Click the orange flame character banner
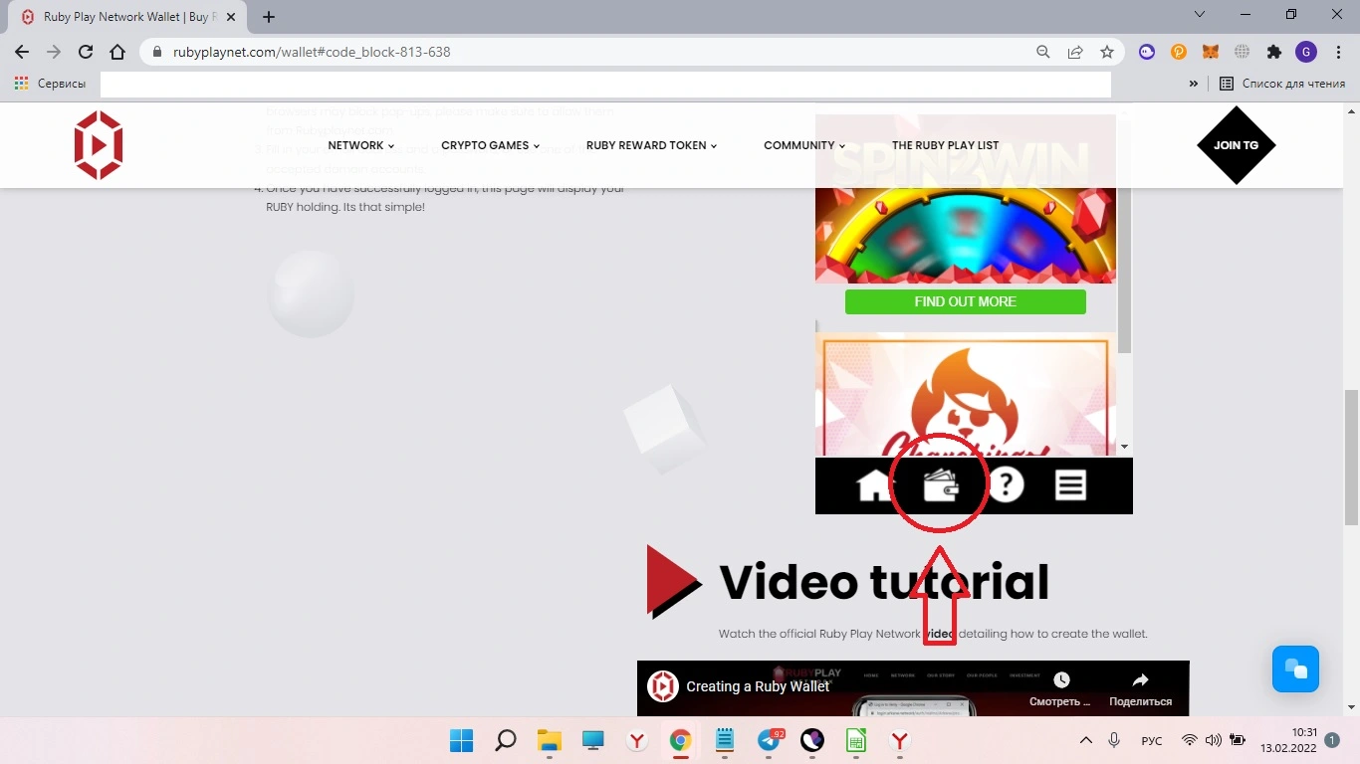Screen dimensions: 1360x764 (x=965, y=395)
